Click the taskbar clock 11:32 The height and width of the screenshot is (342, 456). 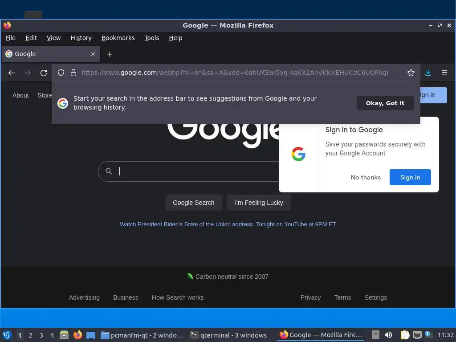pos(445,335)
